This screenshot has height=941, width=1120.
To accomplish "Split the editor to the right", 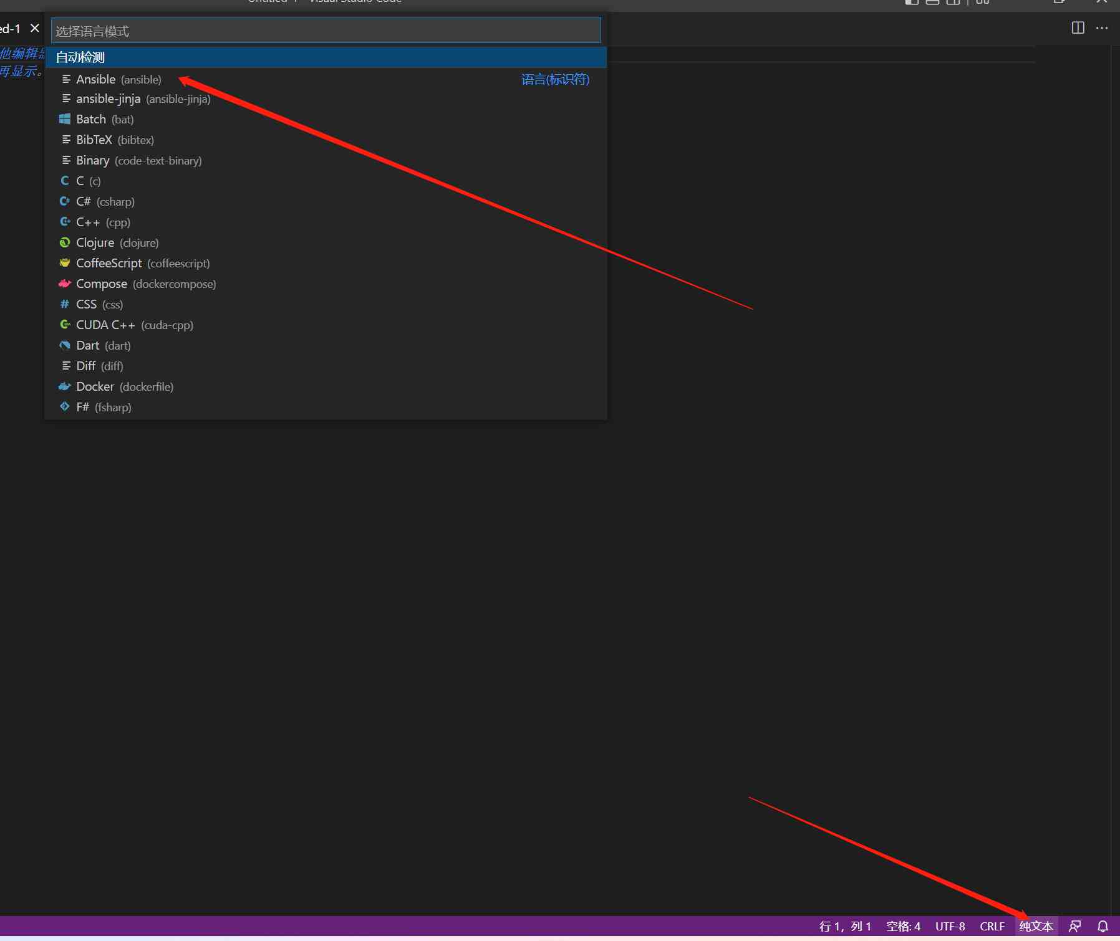I will (1078, 27).
